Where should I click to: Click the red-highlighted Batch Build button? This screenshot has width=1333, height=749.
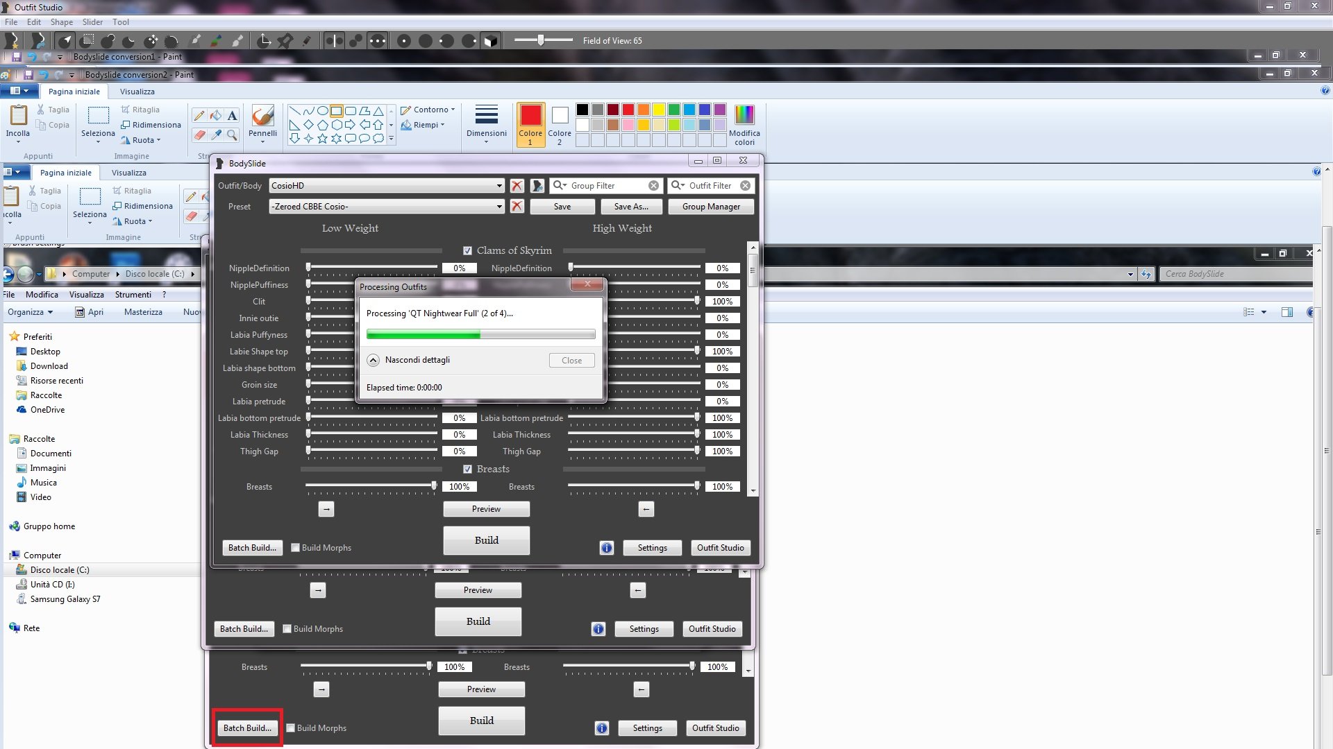pyautogui.click(x=247, y=728)
